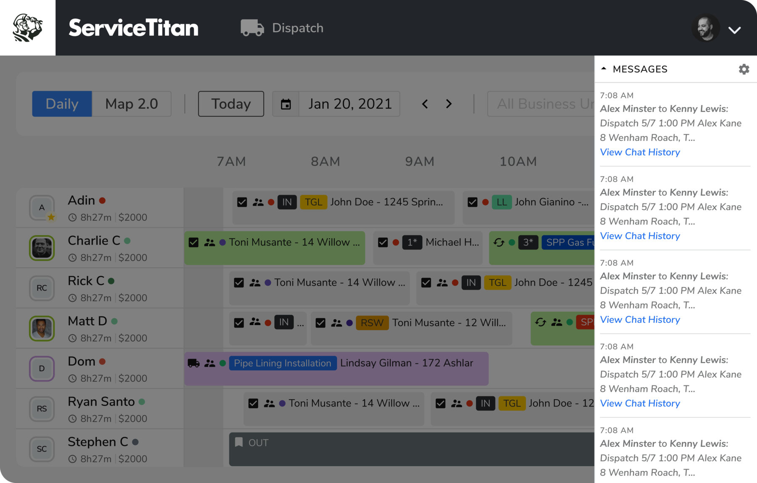Click the LL tag on Adin's job

coord(502,202)
